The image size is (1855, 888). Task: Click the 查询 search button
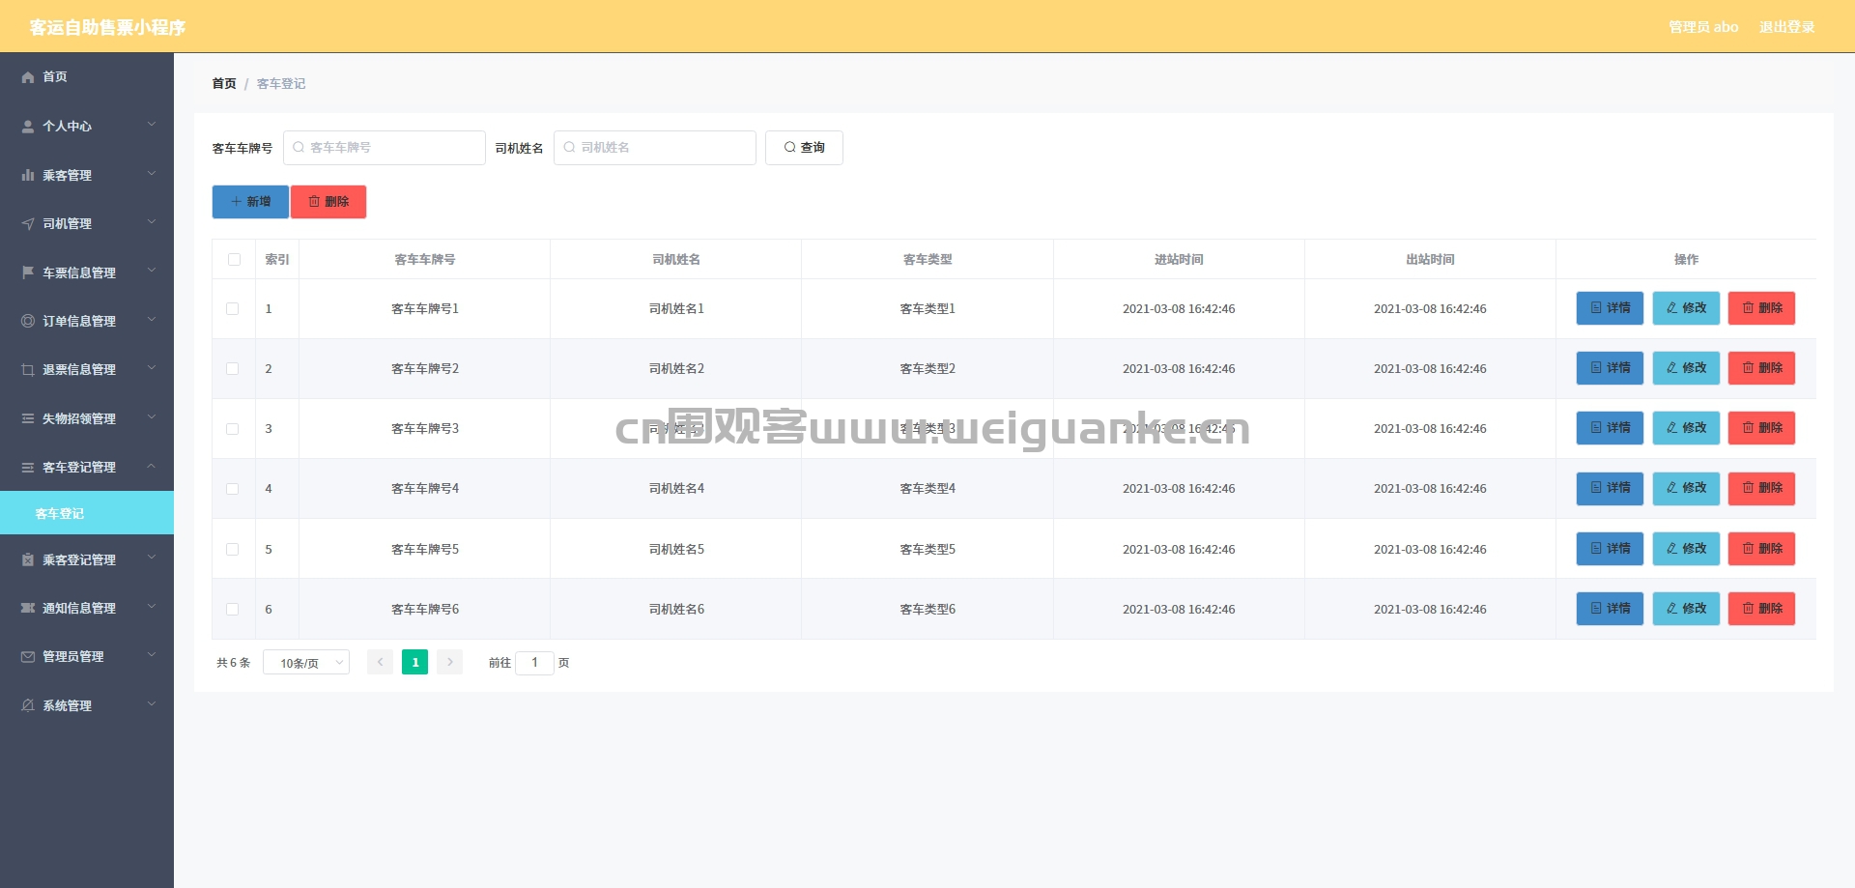[x=804, y=148]
